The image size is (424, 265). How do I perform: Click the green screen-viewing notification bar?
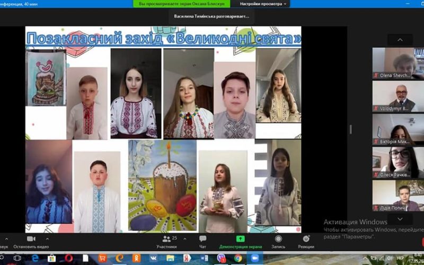click(x=181, y=4)
